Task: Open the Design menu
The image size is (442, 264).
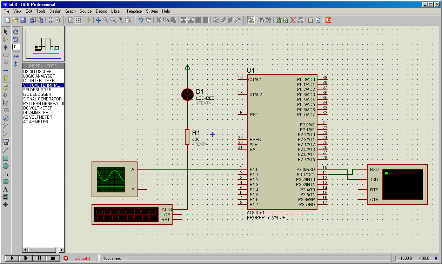Action: [x=55, y=11]
